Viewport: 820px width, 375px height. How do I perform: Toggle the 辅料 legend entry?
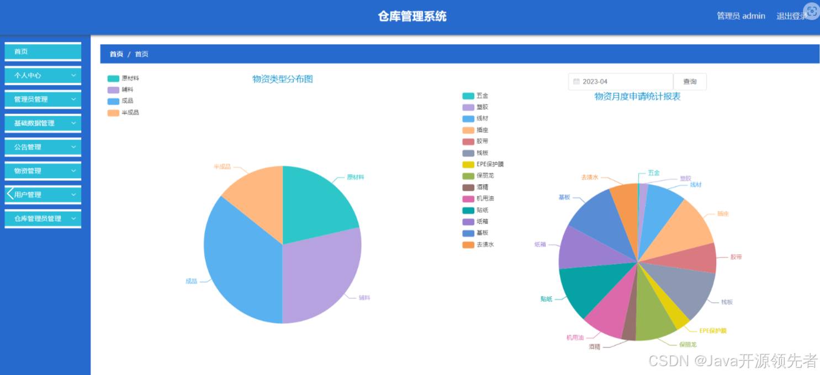click(x=120, y=89)
